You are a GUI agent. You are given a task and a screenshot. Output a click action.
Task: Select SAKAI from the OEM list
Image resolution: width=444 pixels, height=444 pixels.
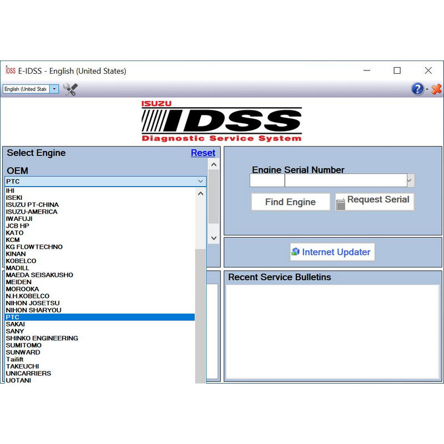coord(100,324)
